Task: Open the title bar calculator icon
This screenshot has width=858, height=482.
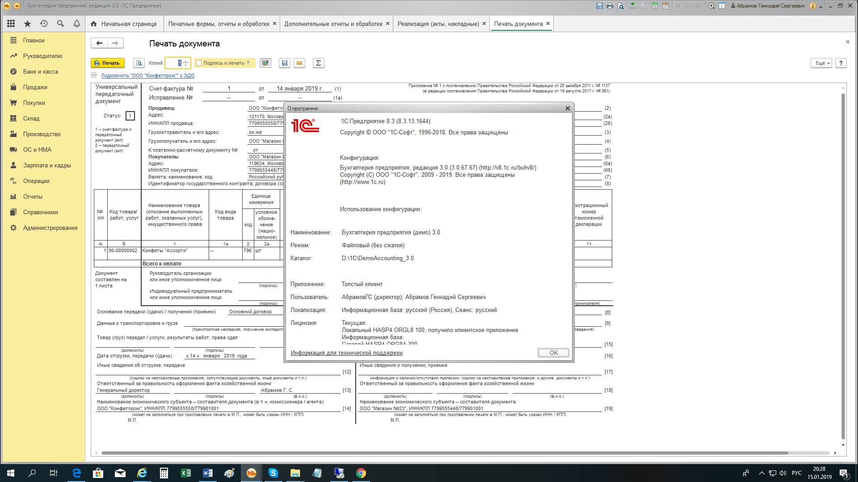Action: point(655,6)
